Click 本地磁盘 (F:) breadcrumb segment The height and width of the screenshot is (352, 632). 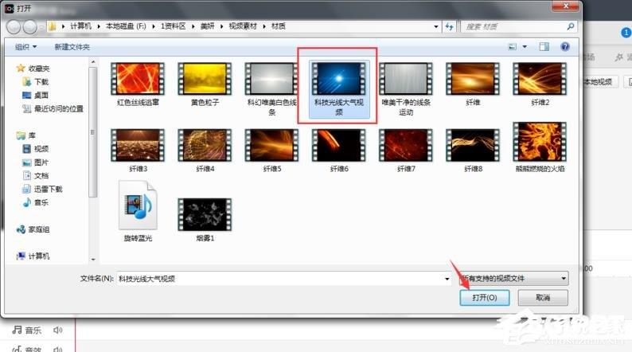pos(126,26)
